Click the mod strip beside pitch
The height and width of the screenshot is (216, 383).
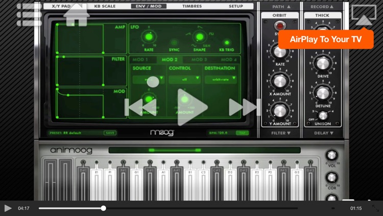point(65,180)
